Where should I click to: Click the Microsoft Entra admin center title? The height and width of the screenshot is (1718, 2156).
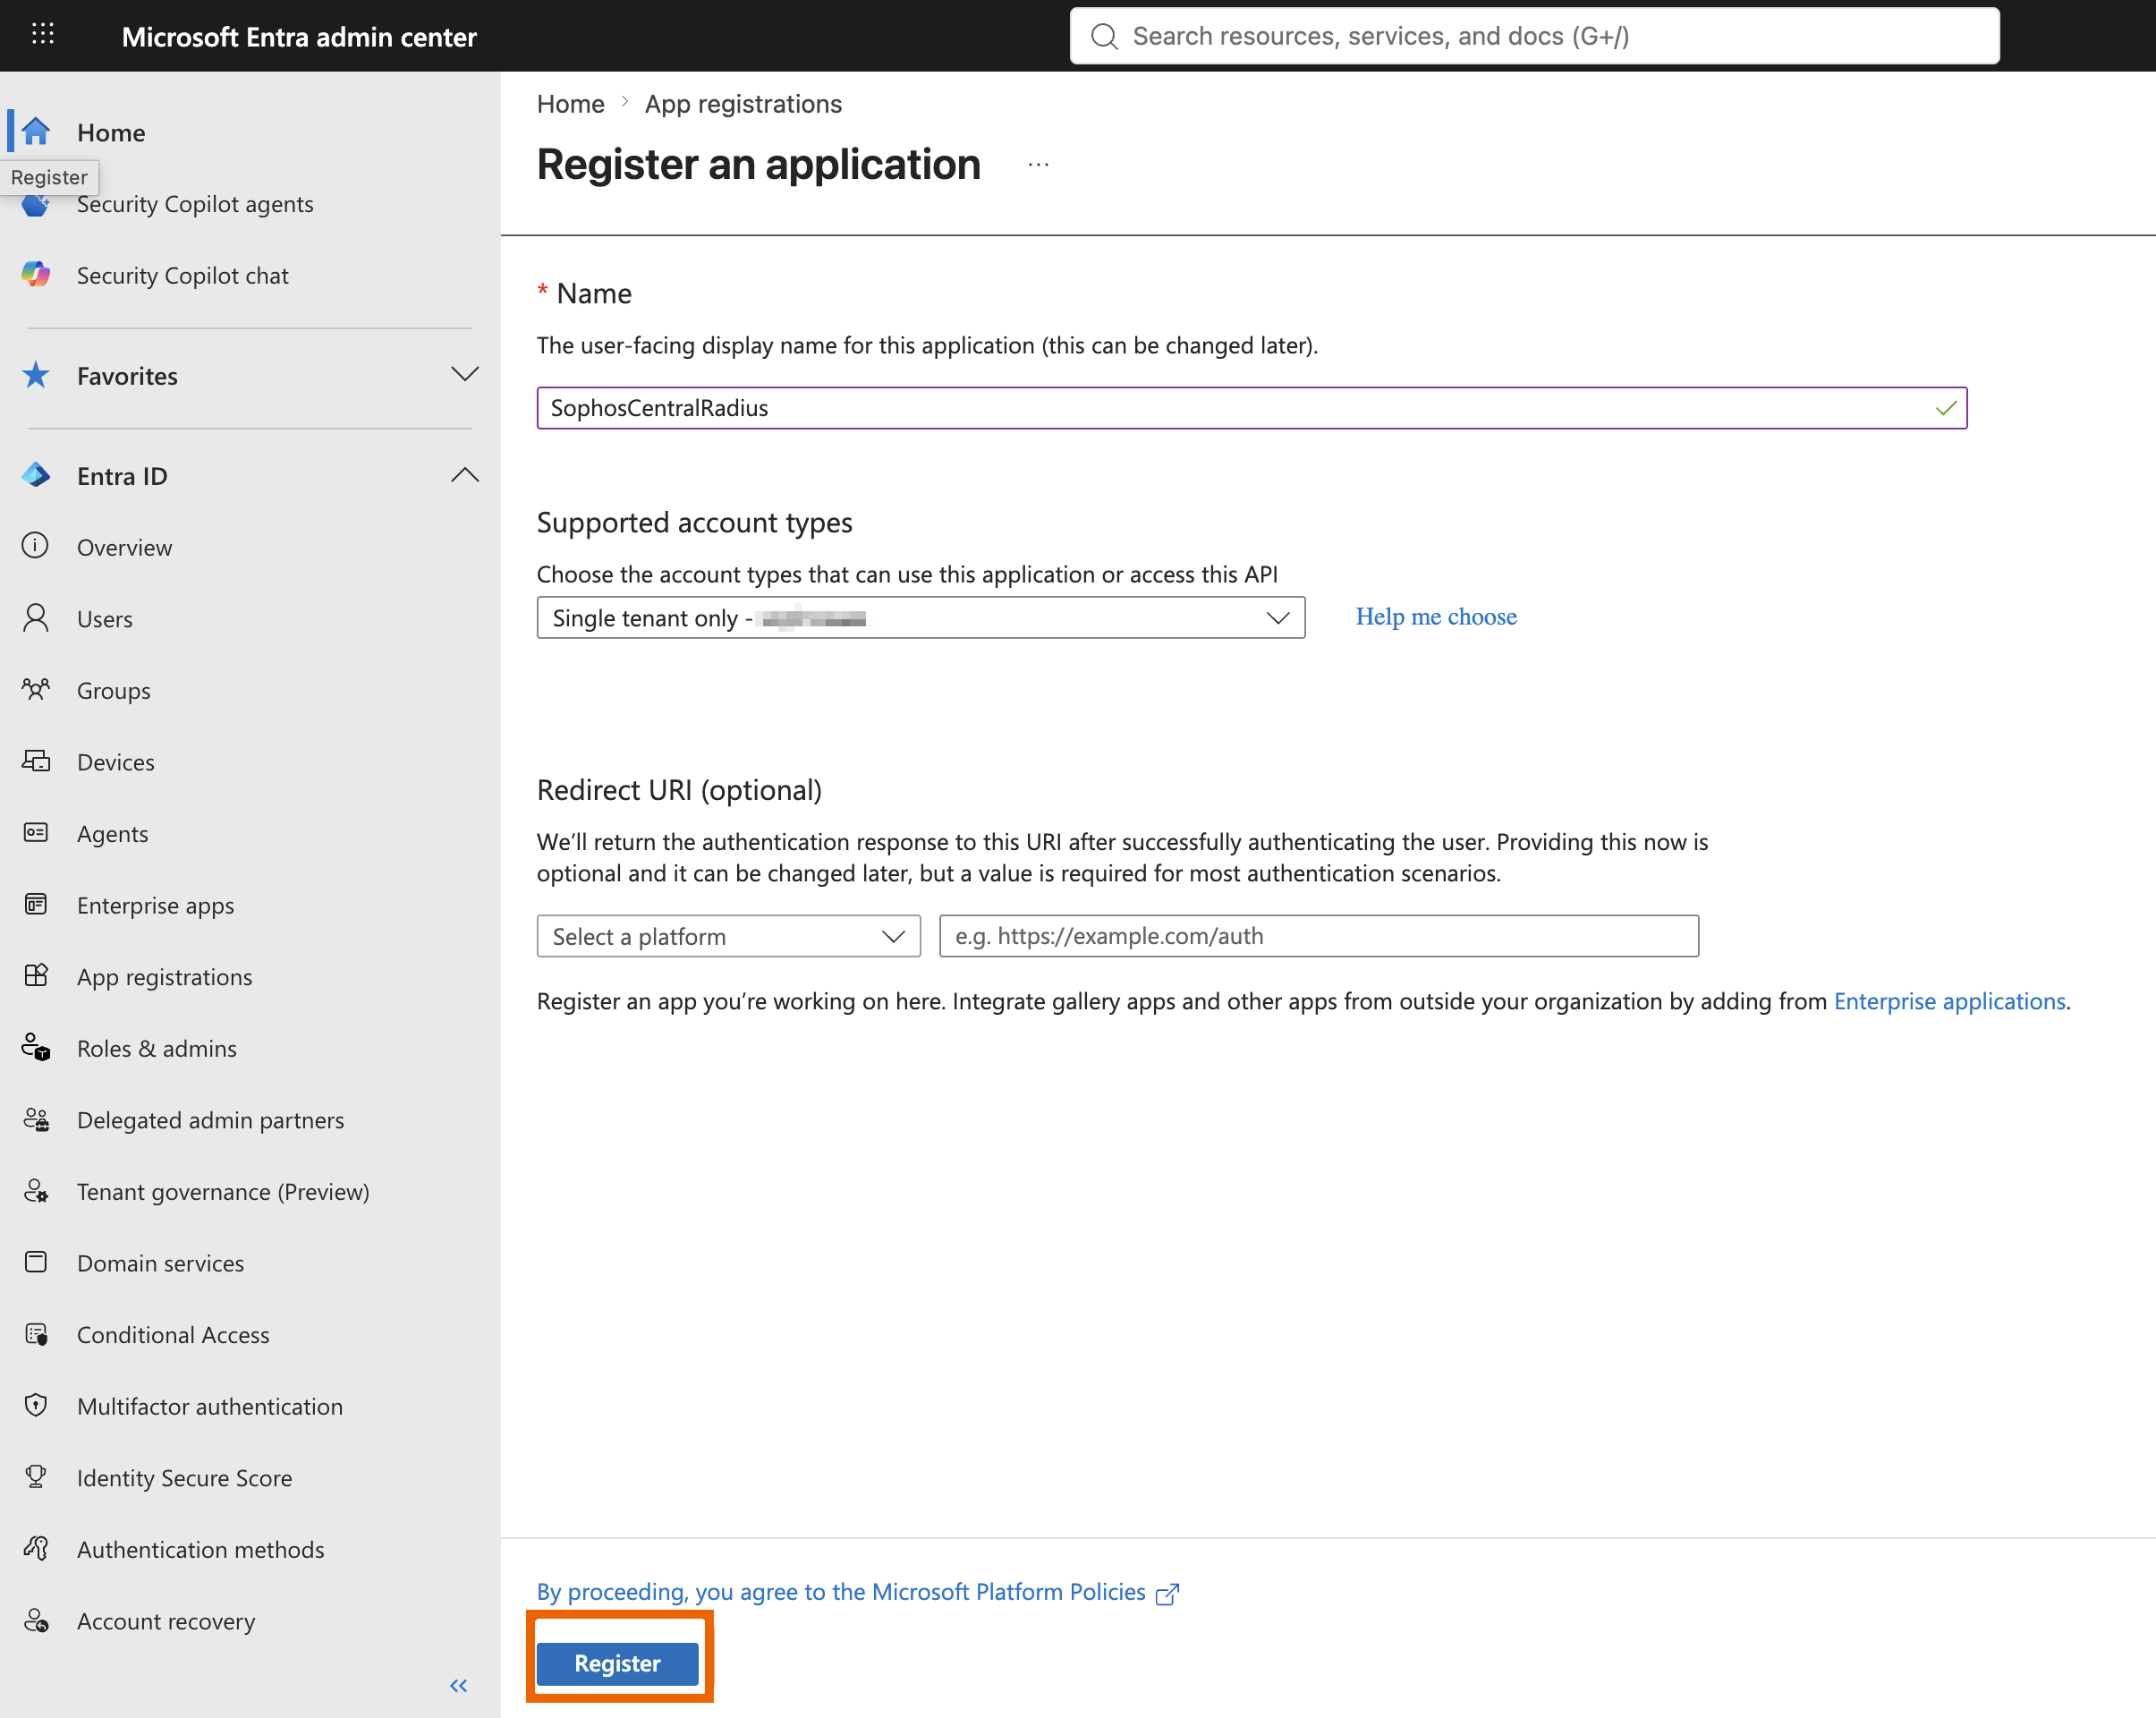tap(299, 37)
